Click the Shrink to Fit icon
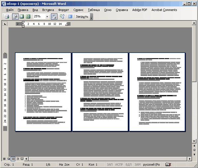 (62, 16)
